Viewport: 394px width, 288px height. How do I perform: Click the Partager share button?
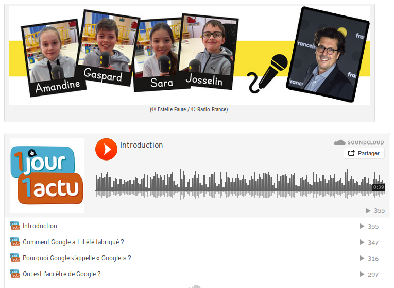click(x=364, y=153)
